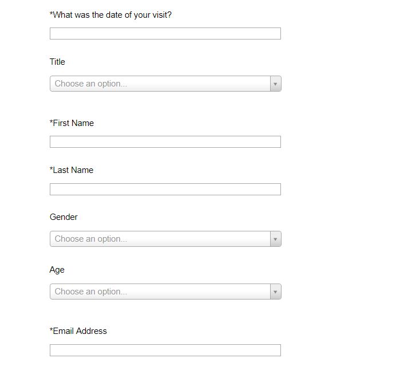Viewport: 408px width, 370px height.
Task: Click into the First Name text box
Action: tap(165, 142)
